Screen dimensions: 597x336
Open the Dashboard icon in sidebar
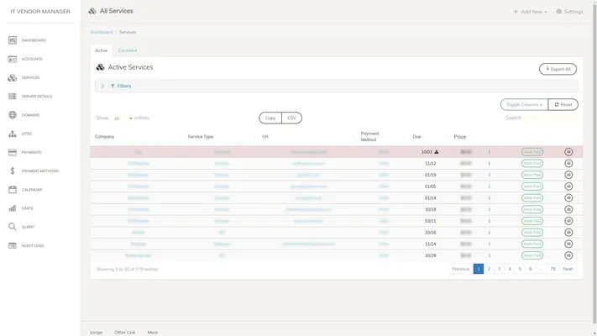pos(13,40)
